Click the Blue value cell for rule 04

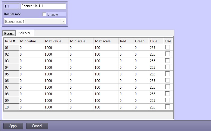(x=156, y=67)
